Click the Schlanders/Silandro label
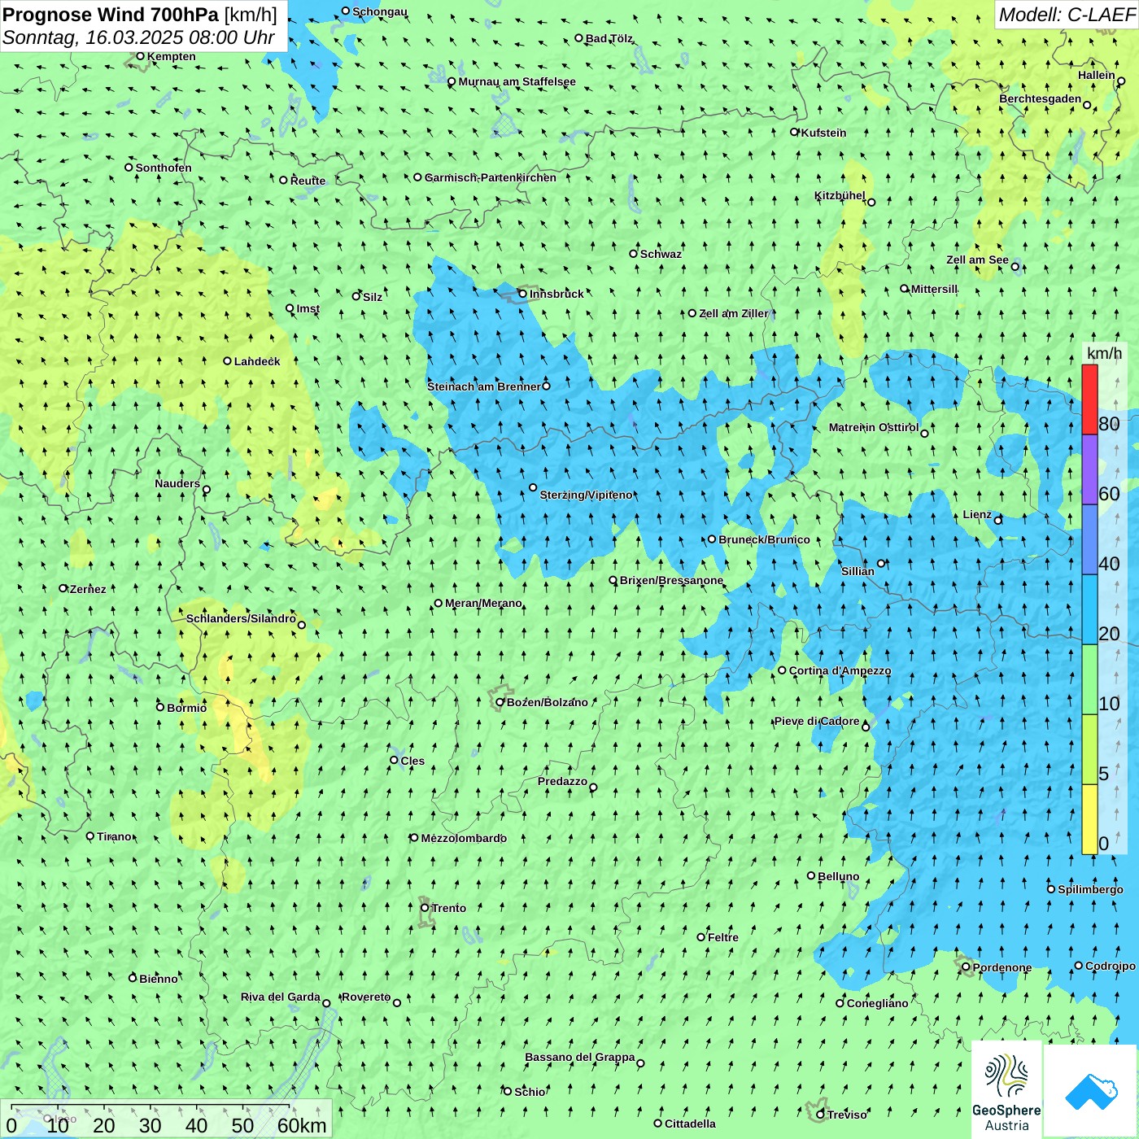Viewport: 1139px width, 1139px height. (241, 618)
